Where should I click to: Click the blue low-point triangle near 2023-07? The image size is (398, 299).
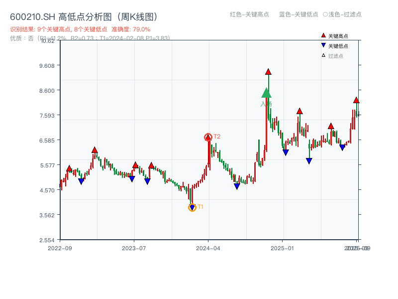(x=132, y=178)
